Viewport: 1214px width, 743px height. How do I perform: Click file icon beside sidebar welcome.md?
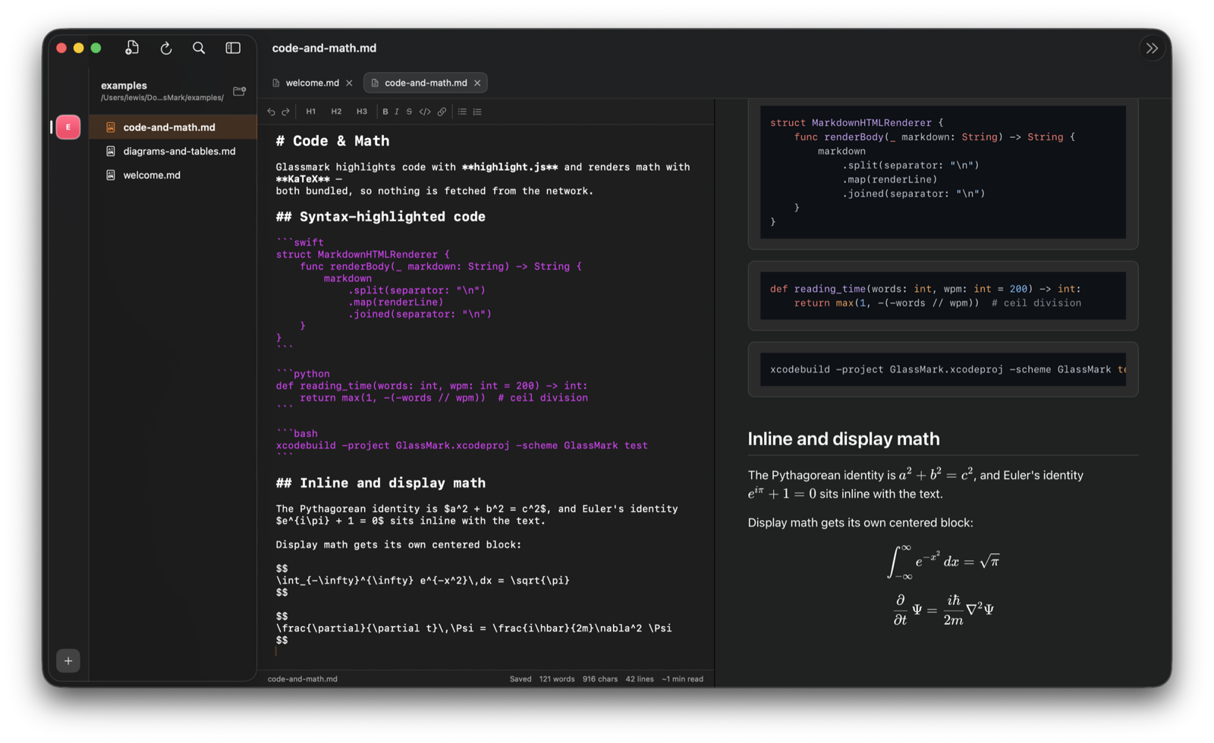[111, 175]
